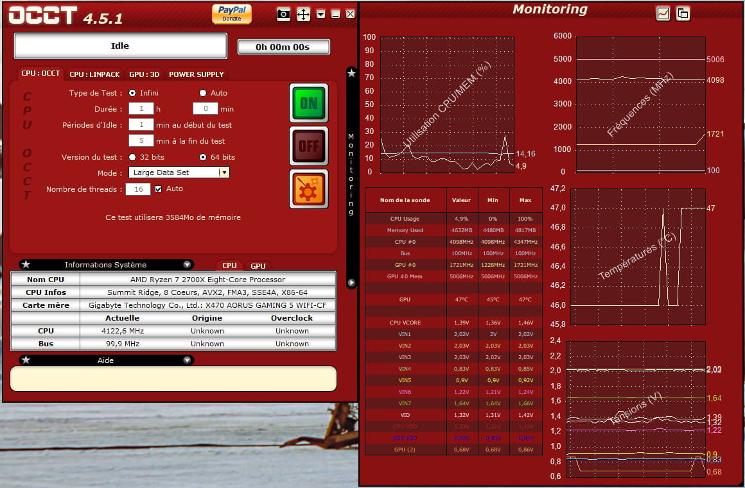
Task: Collapse the Aide section arrow
Action: click(x=187, y=360)
